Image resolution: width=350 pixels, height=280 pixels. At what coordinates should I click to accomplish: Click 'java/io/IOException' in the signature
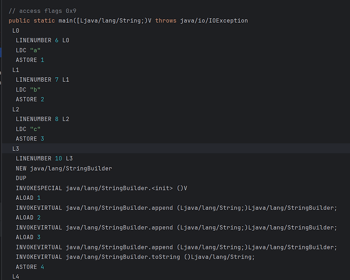(214, 21)
